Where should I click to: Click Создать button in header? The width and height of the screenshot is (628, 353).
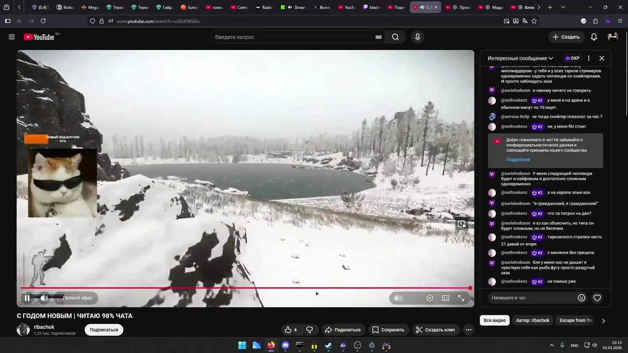[x=566, y=37]
